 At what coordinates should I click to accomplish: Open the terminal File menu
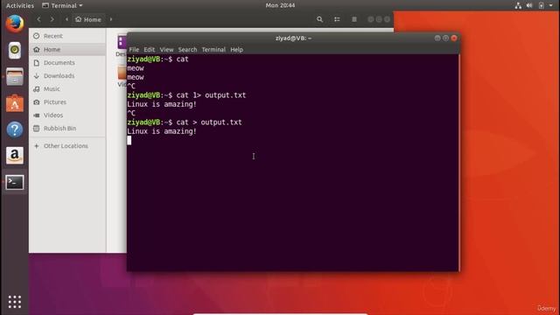134,50
